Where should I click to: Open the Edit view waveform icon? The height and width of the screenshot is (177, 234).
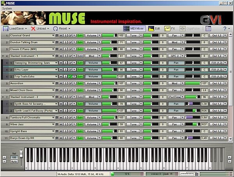pos(151,28)
